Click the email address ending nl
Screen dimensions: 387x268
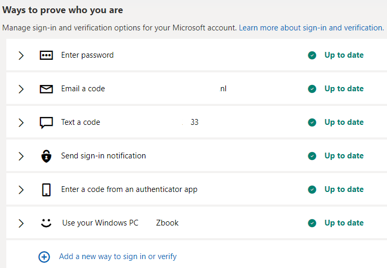click(x=223, y=89)
